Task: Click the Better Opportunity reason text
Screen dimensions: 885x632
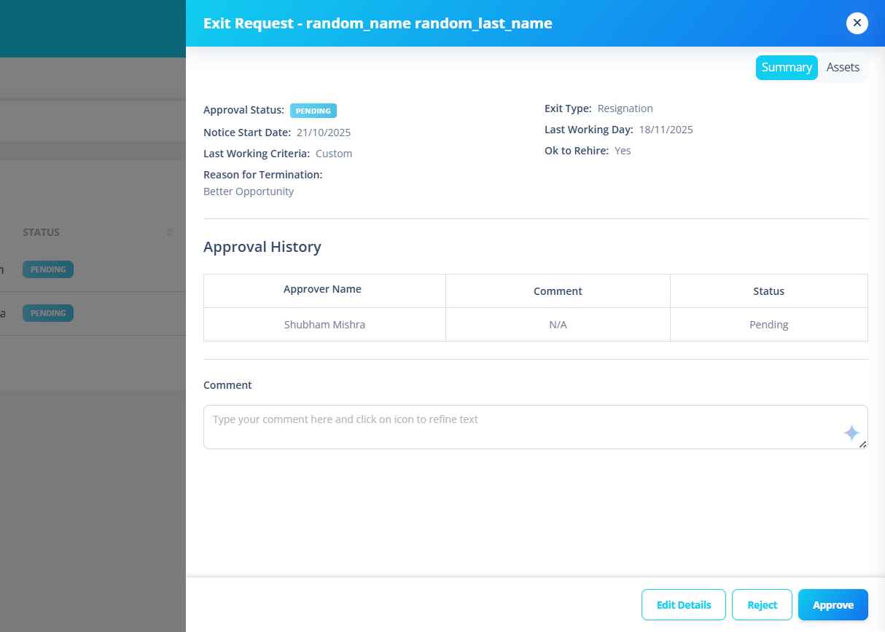Action: [249, 191]
